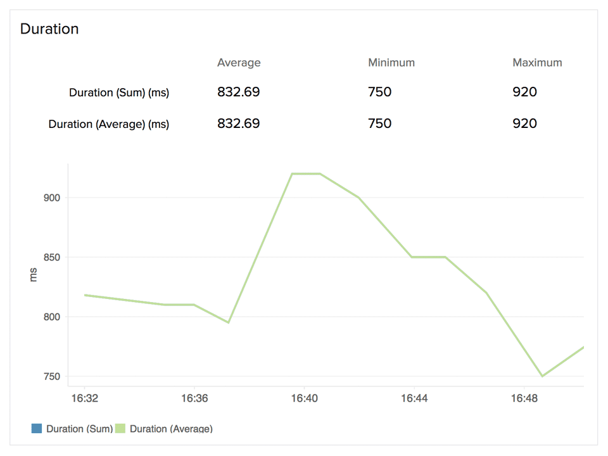Image resolution: width=608 pixels, height=456 pixels.
Task: Click the 16:48 time axis label
Action: tap(524, 398)
